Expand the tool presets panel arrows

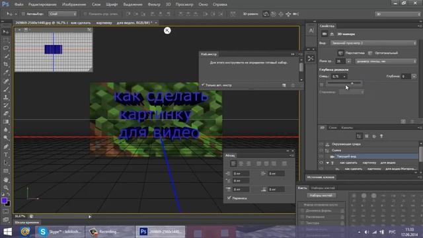coord(293,54)
